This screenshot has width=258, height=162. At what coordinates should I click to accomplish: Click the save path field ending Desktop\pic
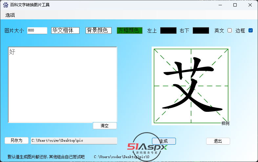74,141
